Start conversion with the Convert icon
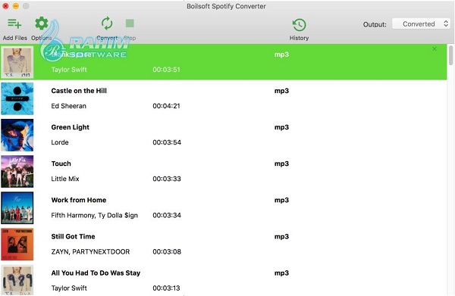Image resolution: width=455 pixels, height=296 pixels. (x=107, y=23)
